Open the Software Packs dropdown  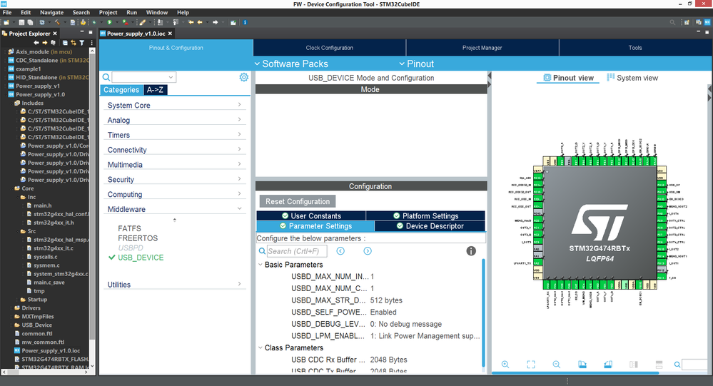(x=291, y=64)
